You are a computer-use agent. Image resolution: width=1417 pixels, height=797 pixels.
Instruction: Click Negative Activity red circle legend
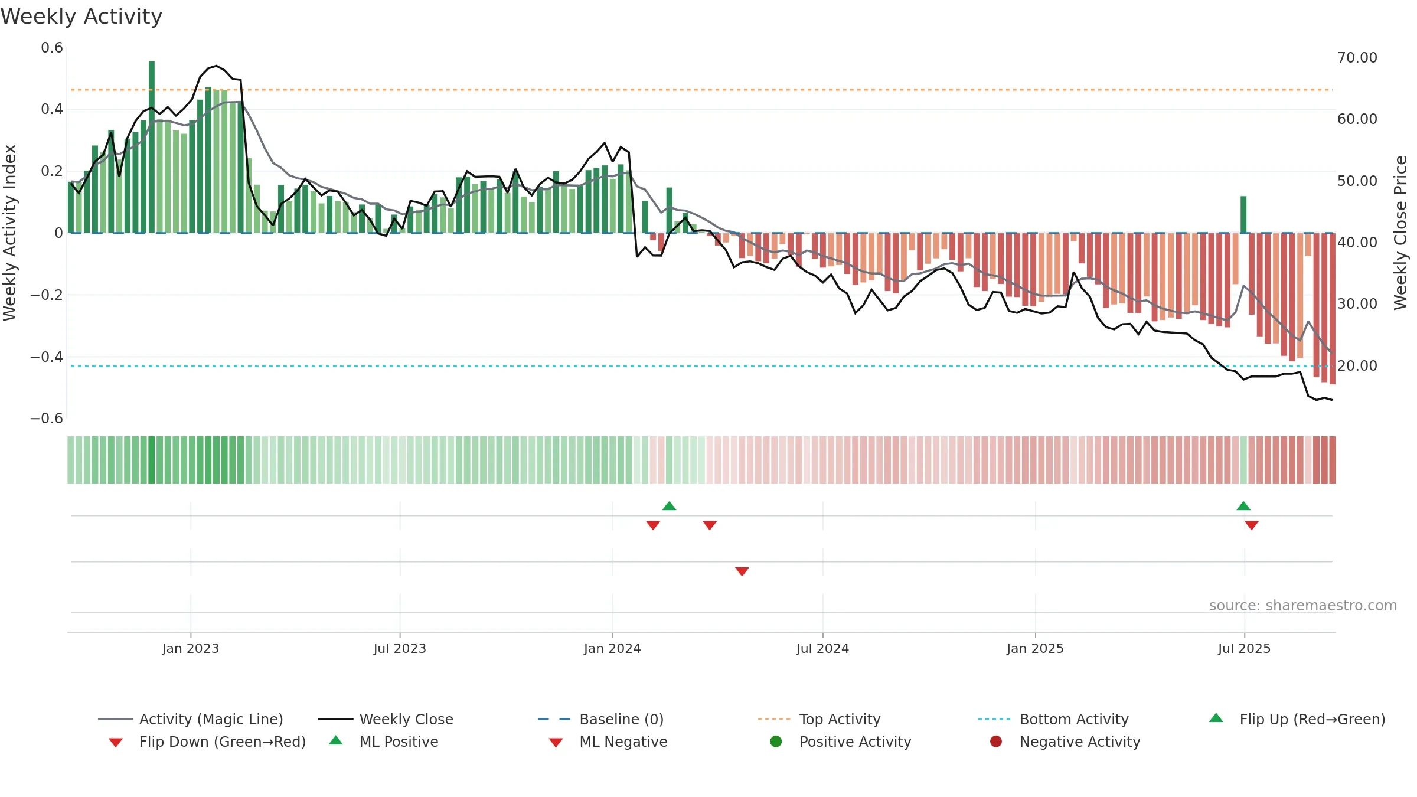point(996,742)
